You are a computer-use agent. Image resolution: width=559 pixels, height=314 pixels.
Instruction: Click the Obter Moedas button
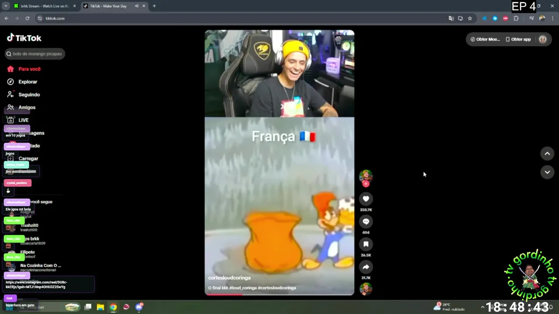point(485,39)
